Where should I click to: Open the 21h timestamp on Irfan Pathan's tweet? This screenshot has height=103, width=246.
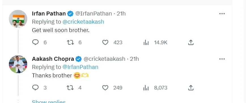pos(121,14)
